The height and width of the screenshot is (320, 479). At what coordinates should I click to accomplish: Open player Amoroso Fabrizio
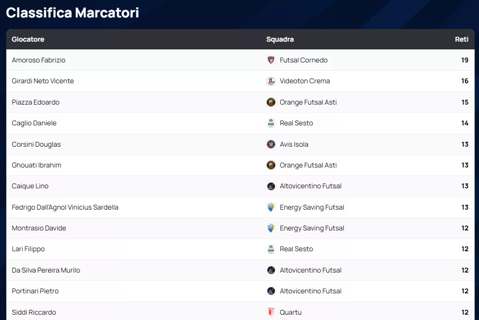[x=39, y=60]
